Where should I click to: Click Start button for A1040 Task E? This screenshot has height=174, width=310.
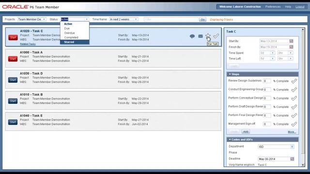pos(13,122)
